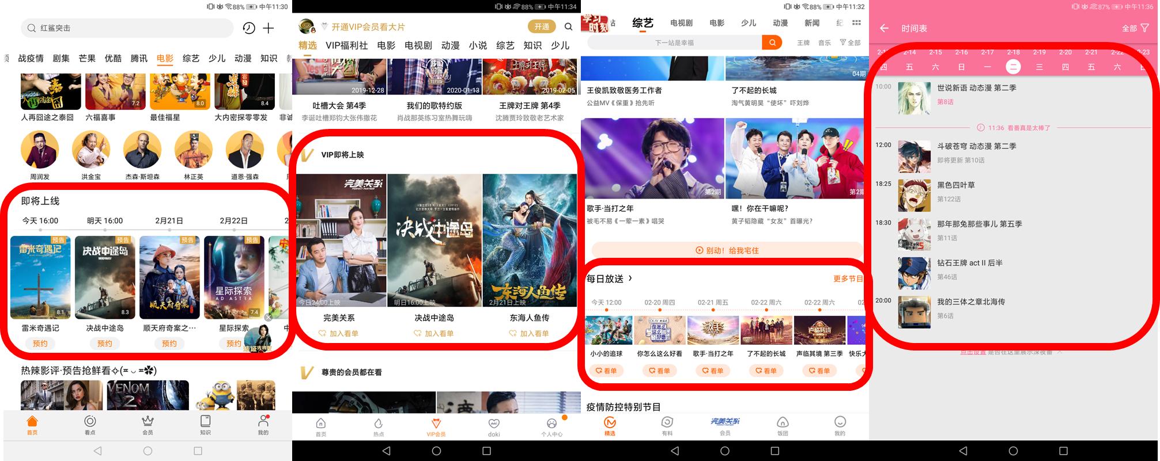Tap 完美关系 会员 logo in Mango TV bar
Screen dimensions: 1160x461
pos(725,426)
